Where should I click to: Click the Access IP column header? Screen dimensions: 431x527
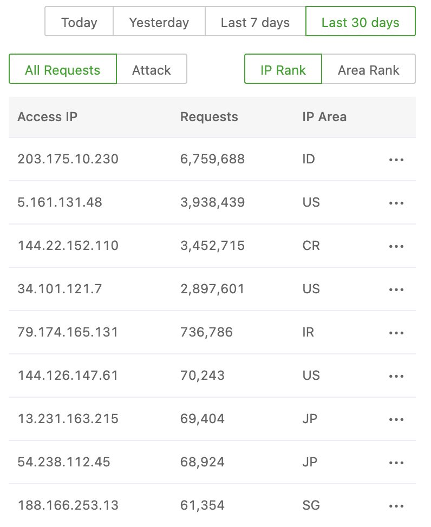pos(48,117)
